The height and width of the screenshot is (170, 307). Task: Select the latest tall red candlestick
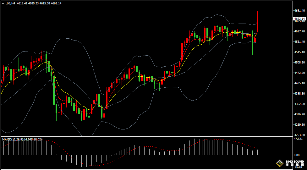pos(258,25)
